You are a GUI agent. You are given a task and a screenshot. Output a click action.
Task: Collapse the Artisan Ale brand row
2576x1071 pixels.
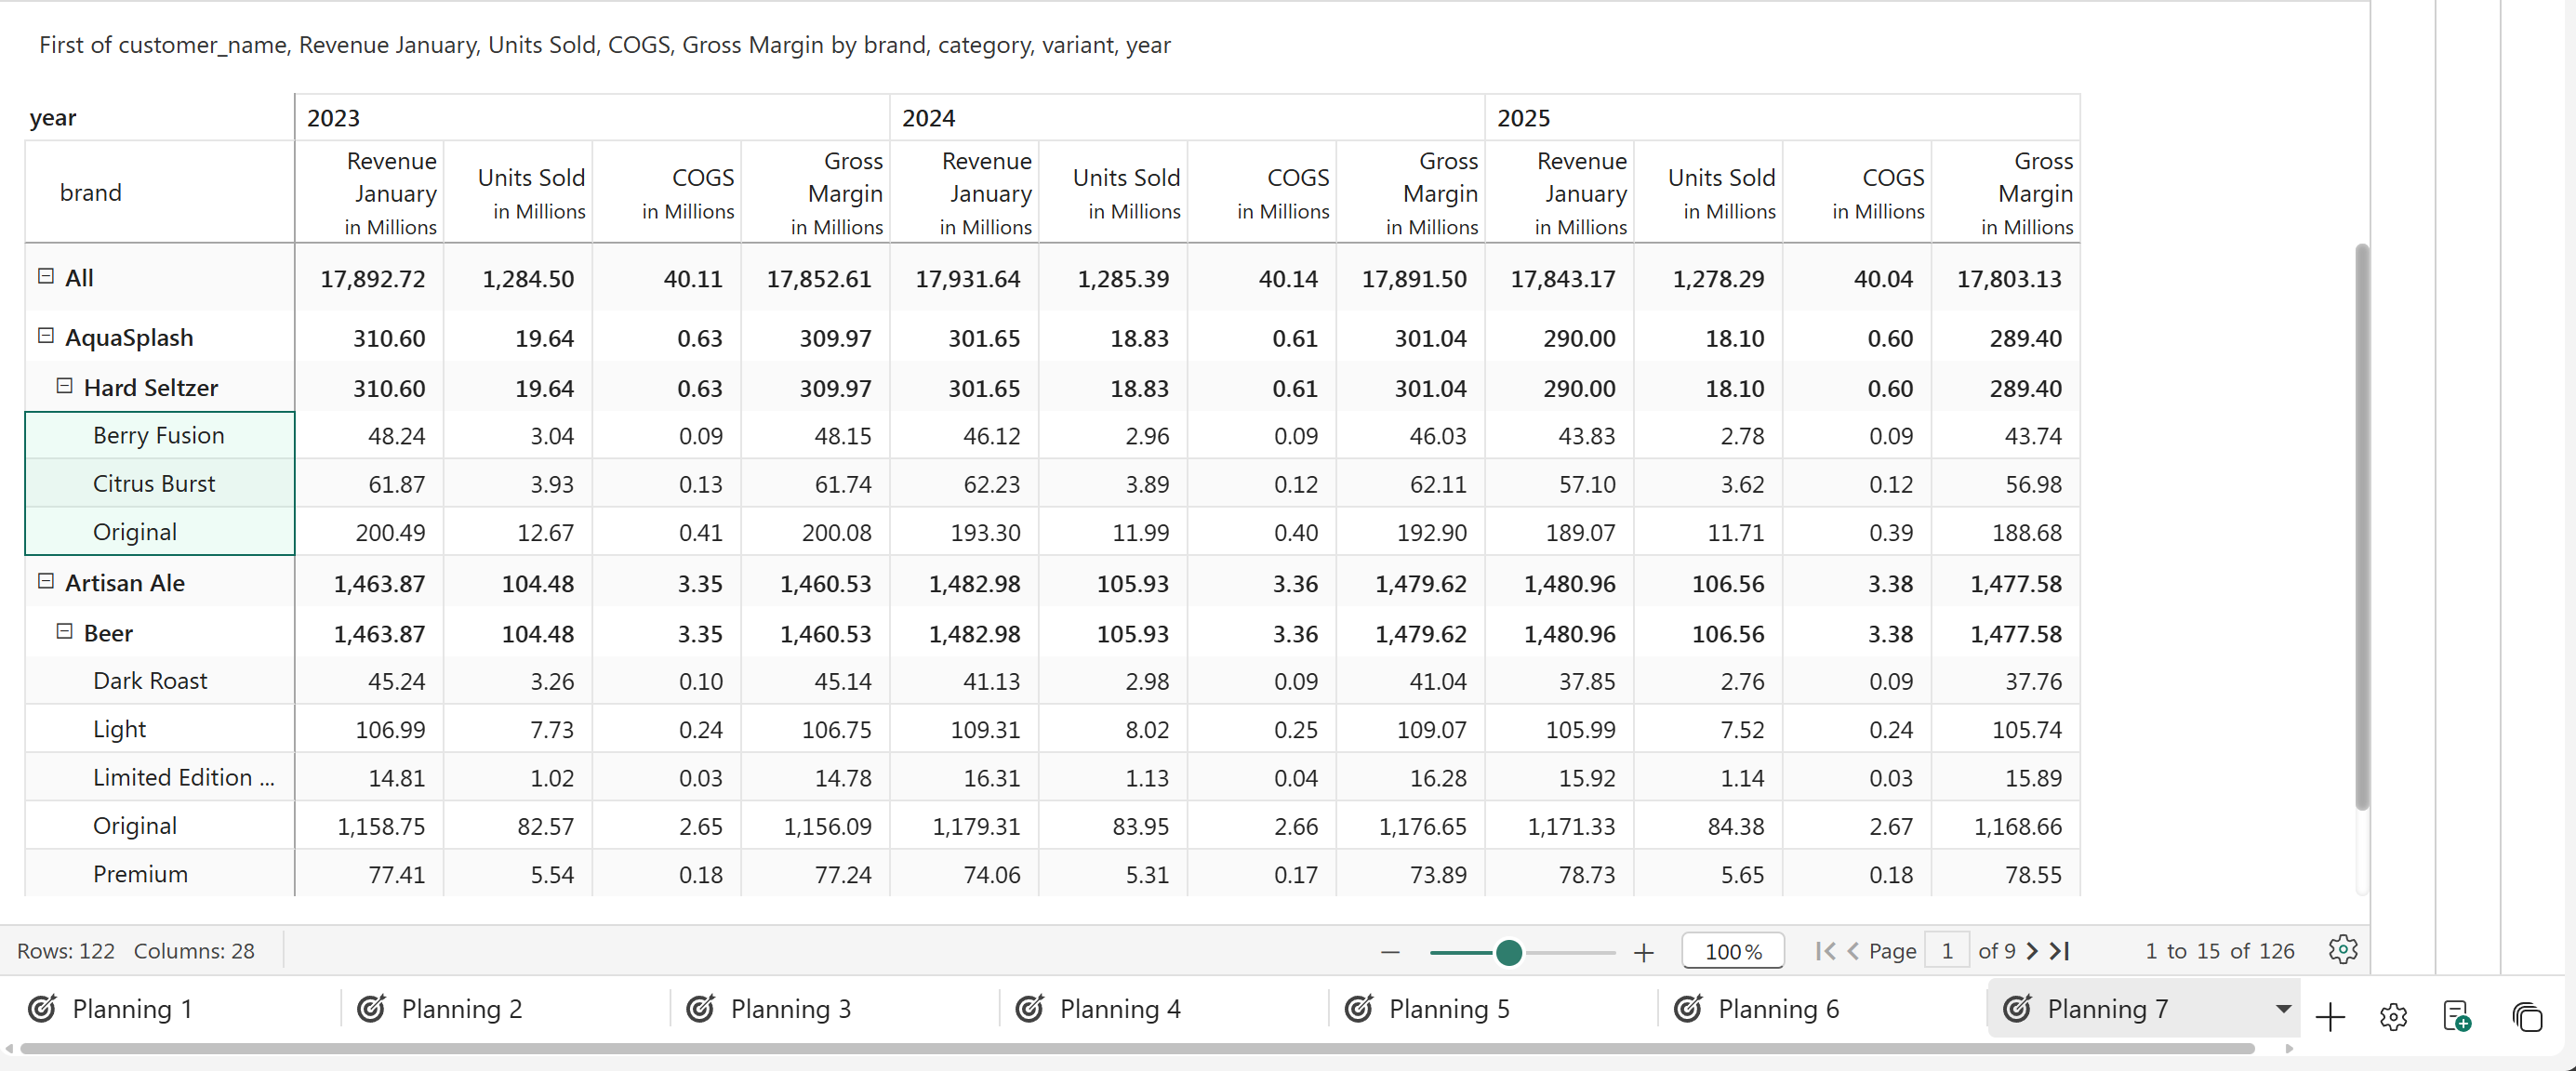(46, 581)
